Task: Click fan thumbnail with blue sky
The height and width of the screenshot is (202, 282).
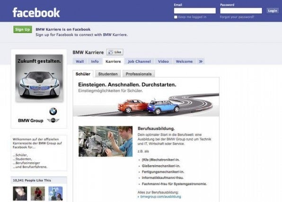Action: coord(55,193)
